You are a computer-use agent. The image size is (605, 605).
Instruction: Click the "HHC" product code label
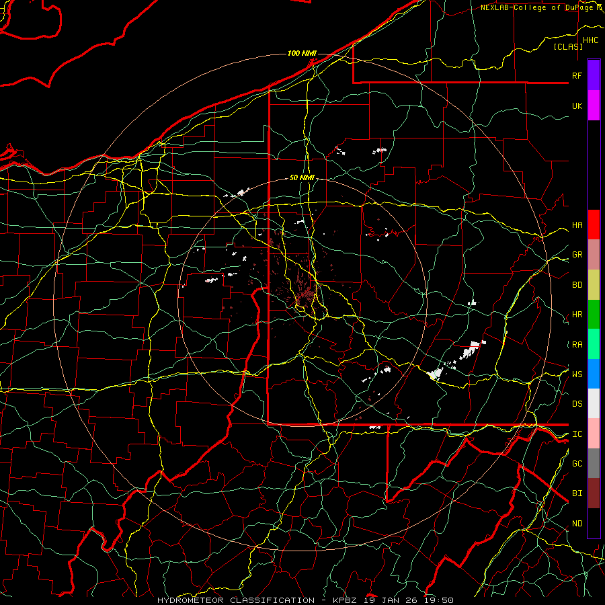(x=590, y=40)
